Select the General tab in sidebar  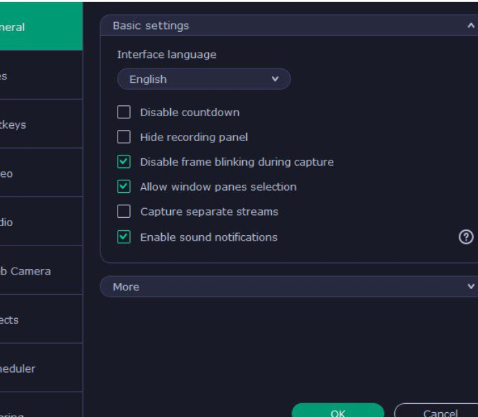41,26
